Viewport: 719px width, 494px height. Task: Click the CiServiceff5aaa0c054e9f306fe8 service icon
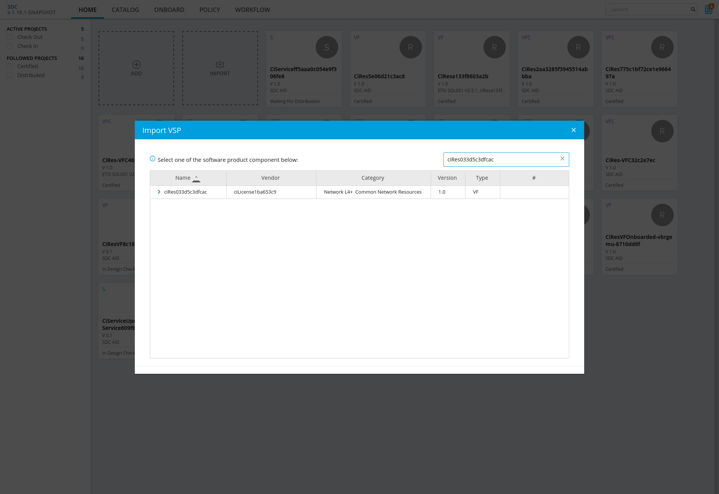pos(327,47)
